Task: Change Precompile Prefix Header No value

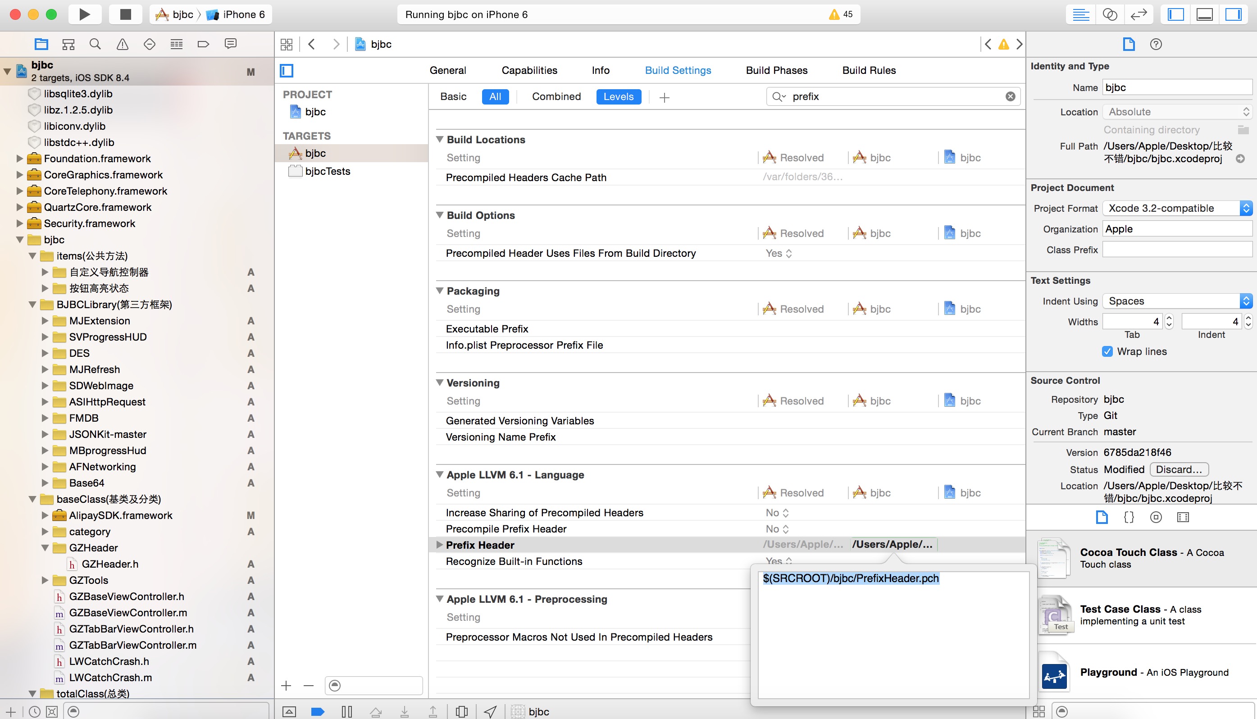Action: pos(777,529)
